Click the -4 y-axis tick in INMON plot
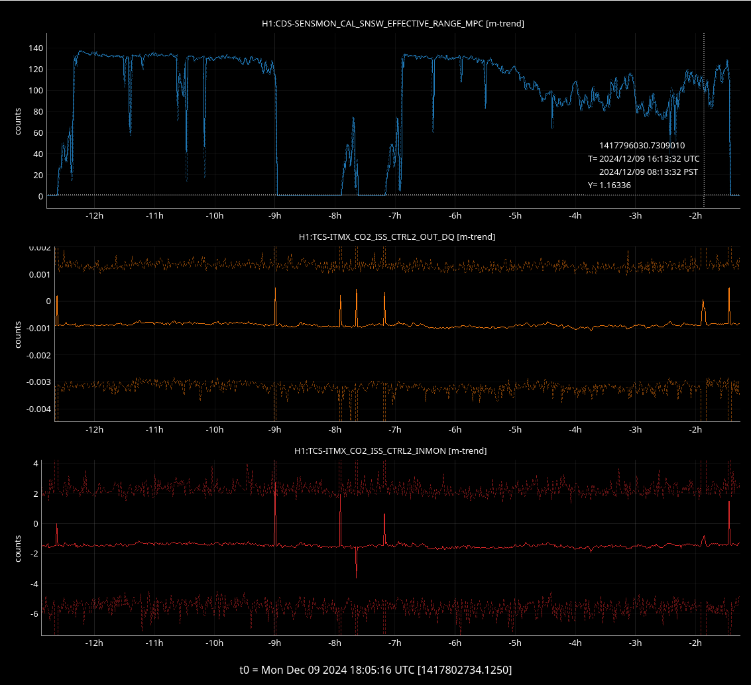Screen dimensions: 751x685 [x=34, y=584]
